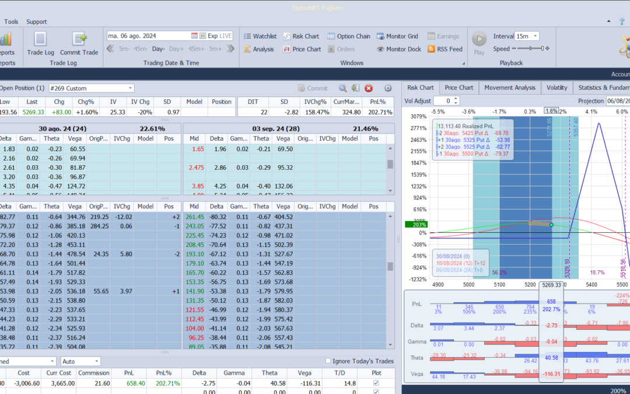This screenshot has width=630, height=394.
Task: Click the Play playback button
Action: click(479, 43)
